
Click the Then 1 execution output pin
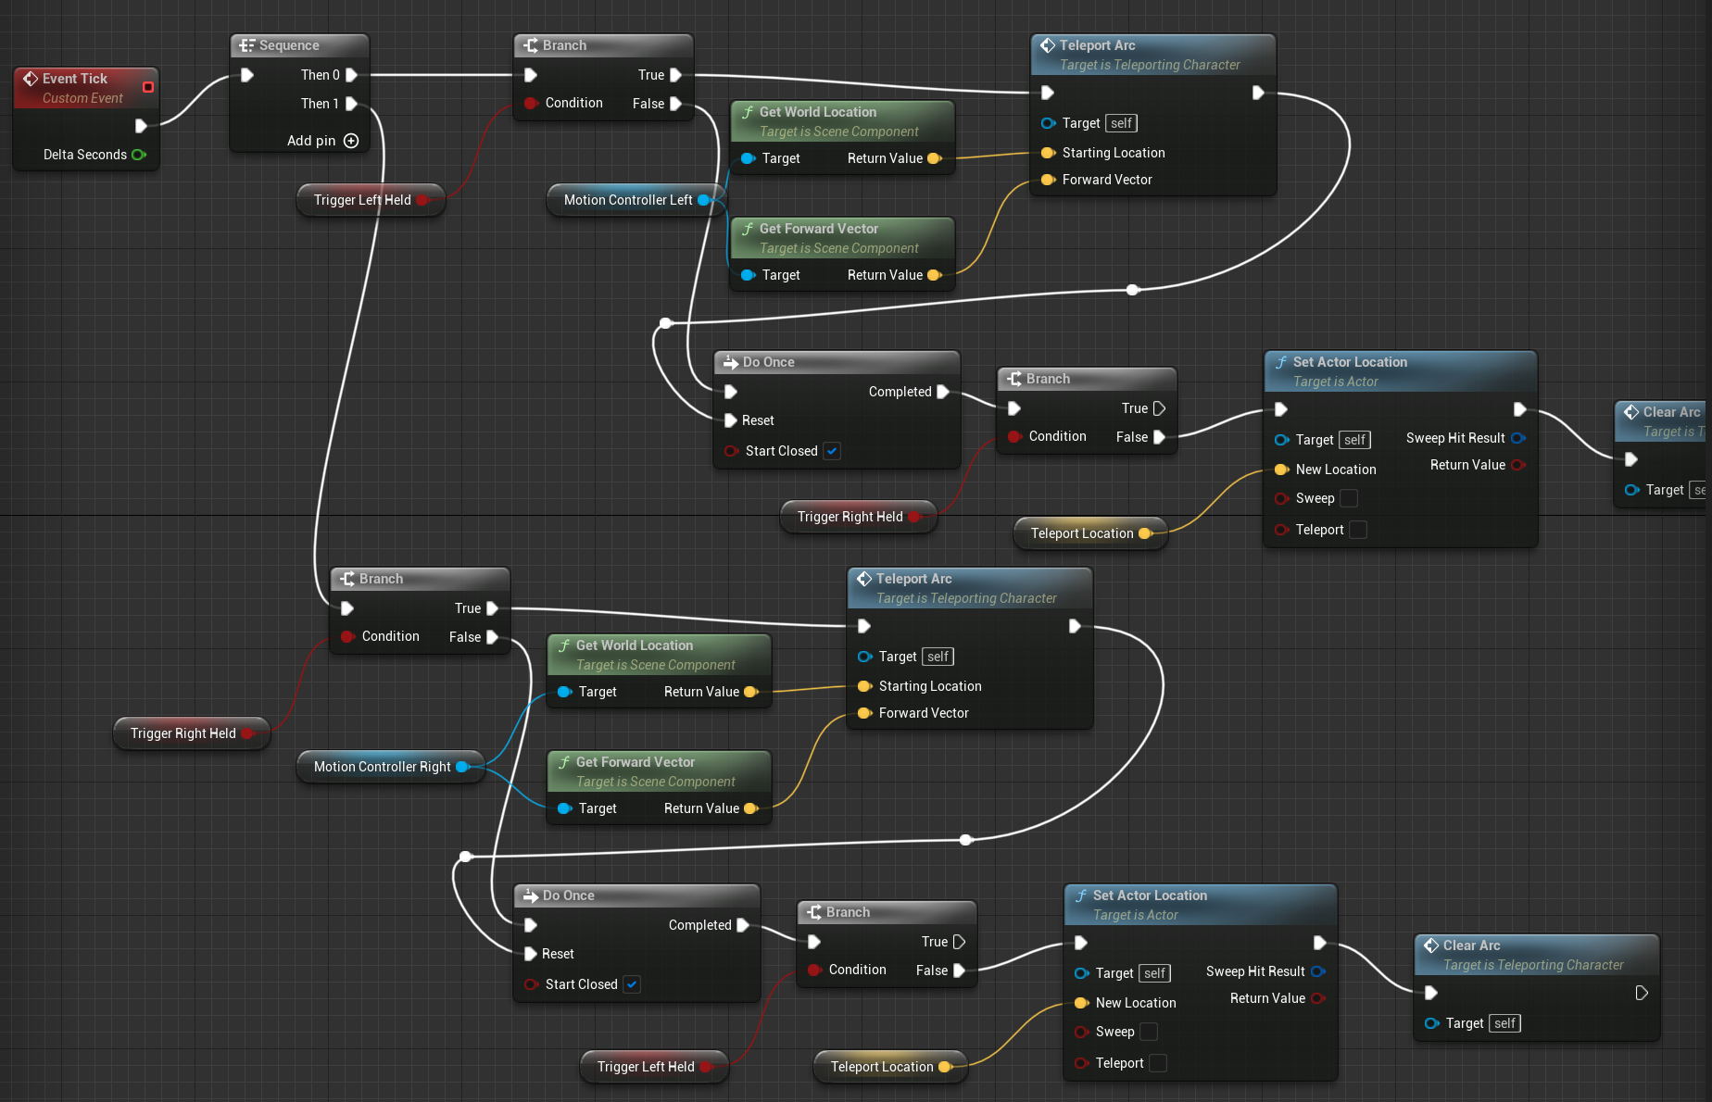[351, 104]
